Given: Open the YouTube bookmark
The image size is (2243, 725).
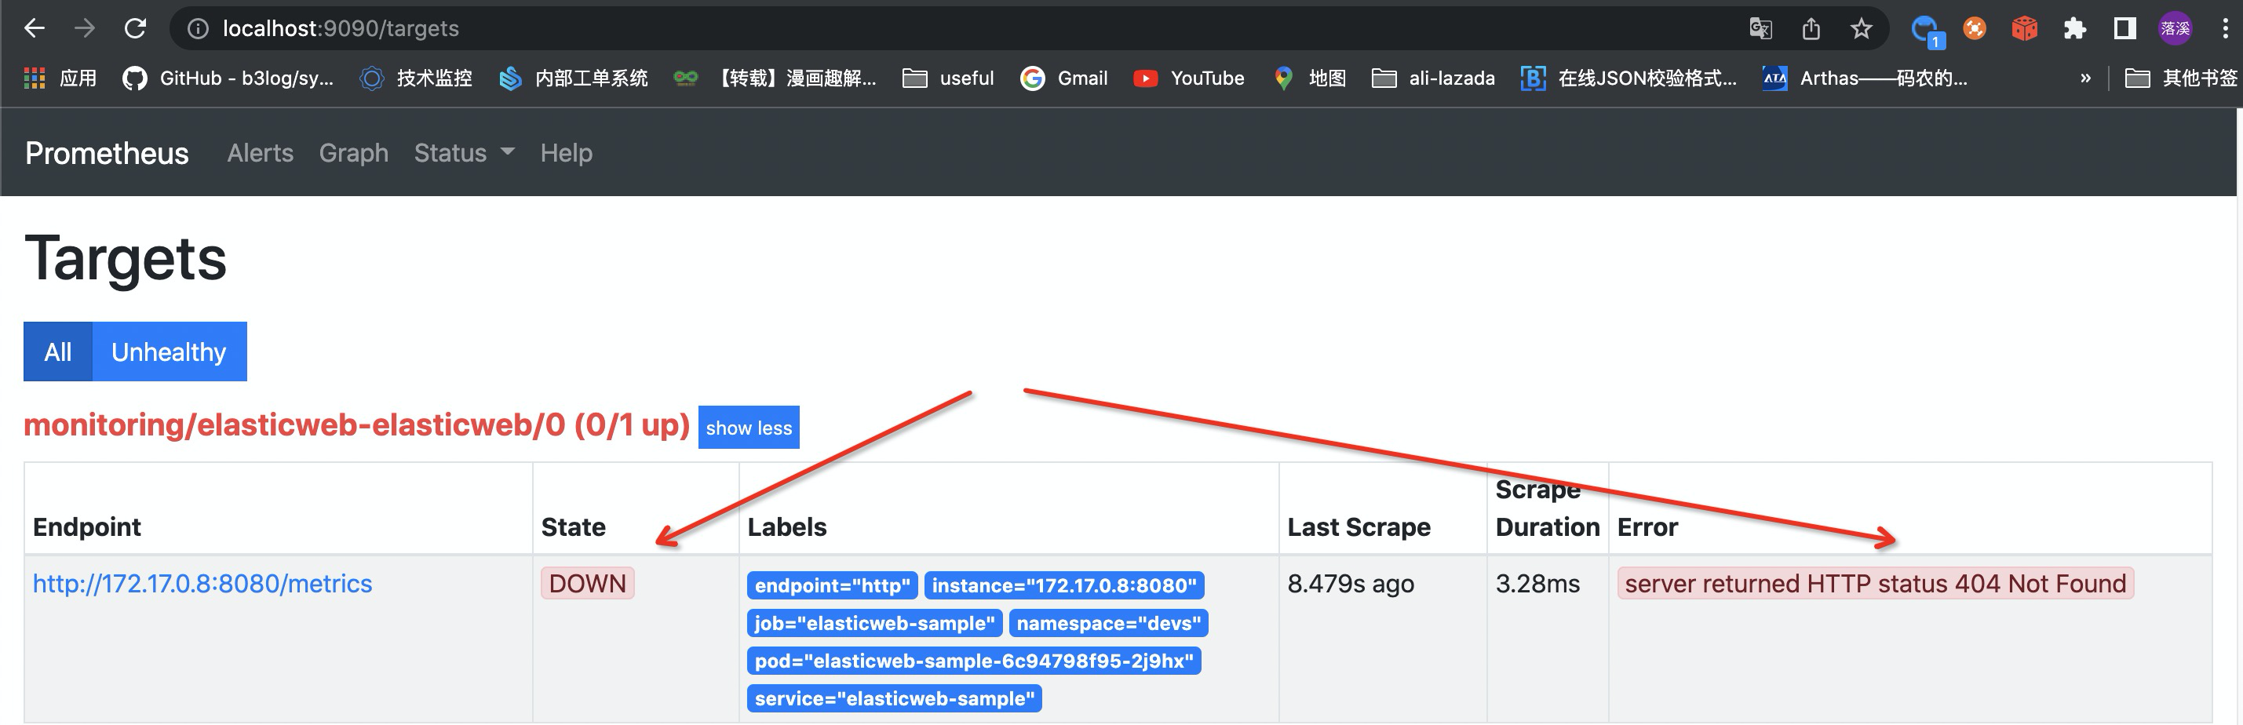Looking at the screenshot, I should pos(1191,78).
